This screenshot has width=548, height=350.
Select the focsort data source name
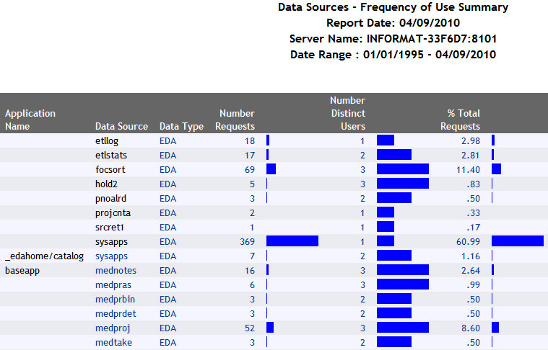point(110,170)
